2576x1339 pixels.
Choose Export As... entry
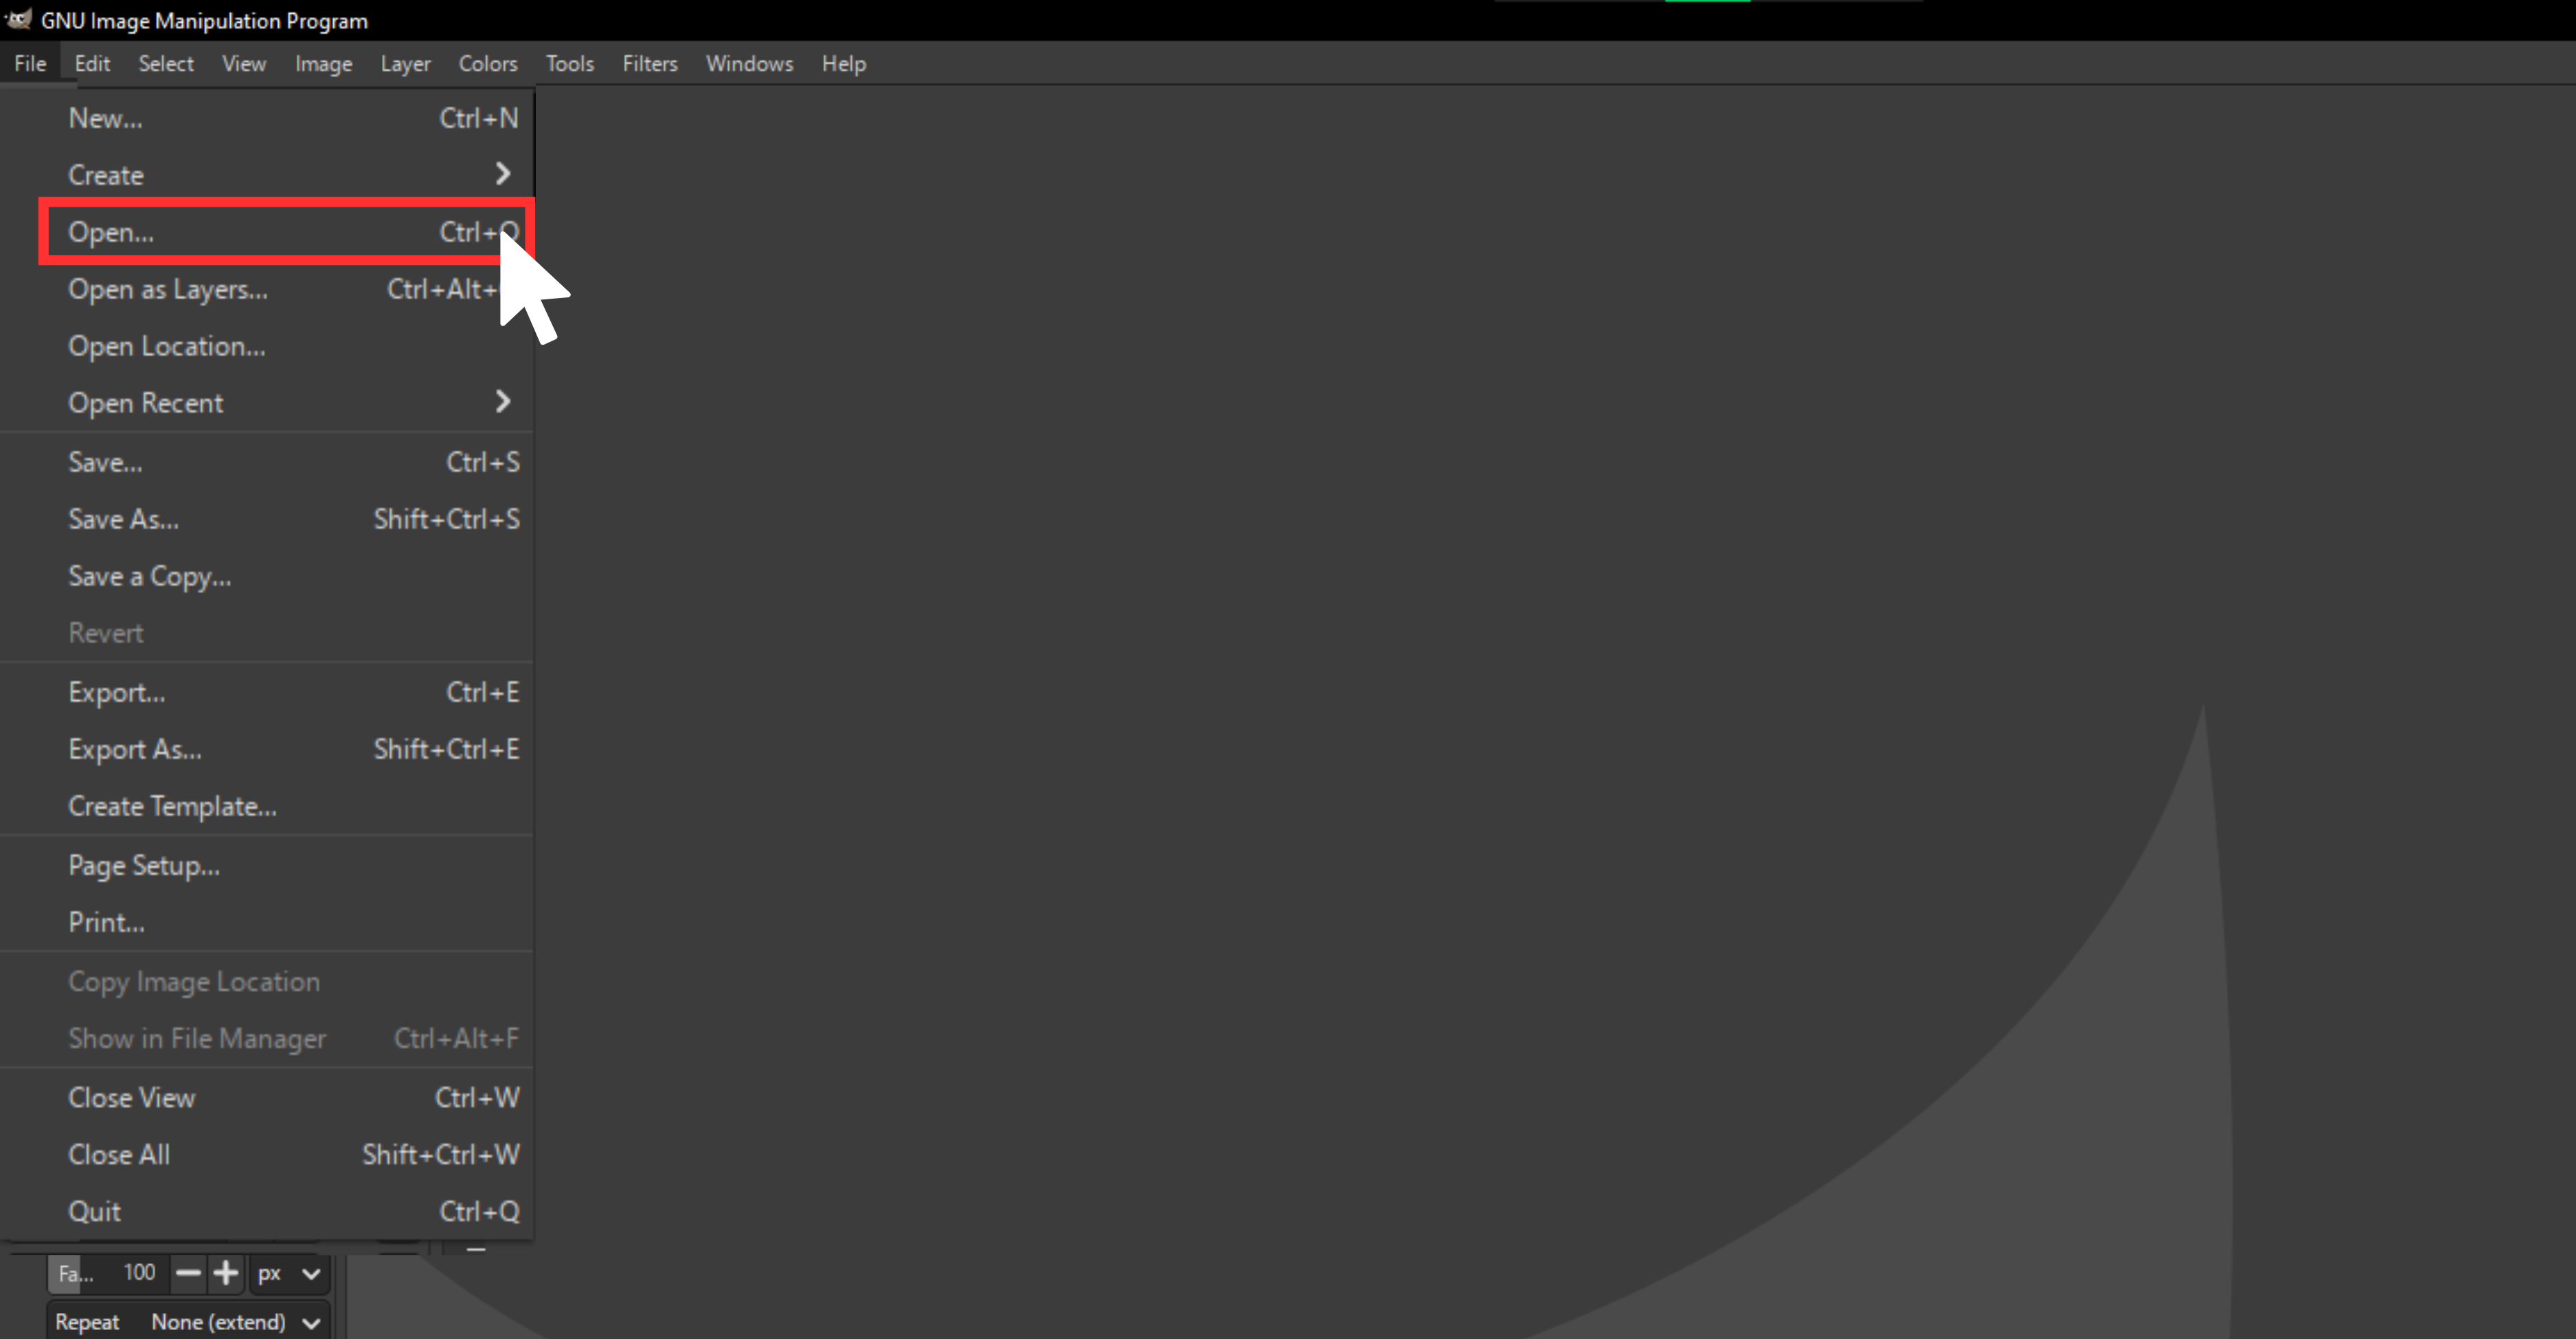pos(268,748)
